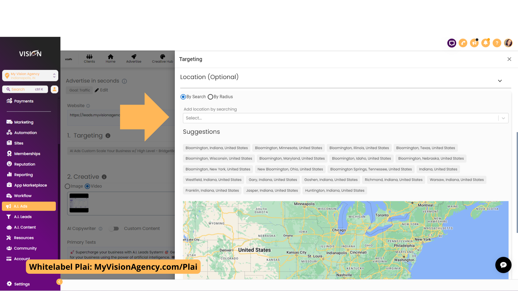Select Bloomington Indiana United States suggestion

(216, 147)
